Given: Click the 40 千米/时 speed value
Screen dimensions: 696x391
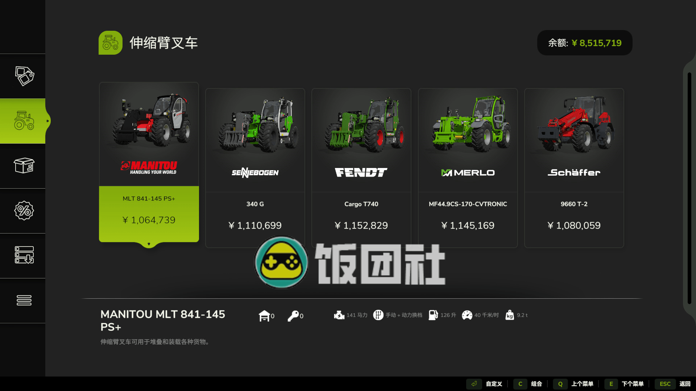Looking at the screenshot, I should coord(487,315).
